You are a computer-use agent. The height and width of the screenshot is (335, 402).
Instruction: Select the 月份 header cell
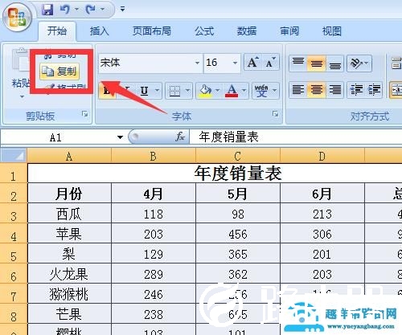[x=69, y=194]
